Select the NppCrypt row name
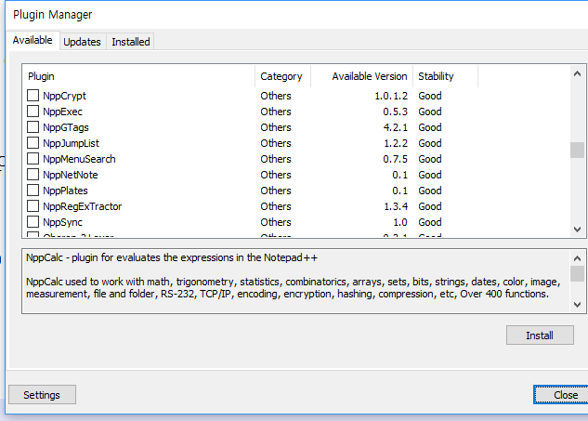This screenshot has height=421, width=588. point(64,96)
